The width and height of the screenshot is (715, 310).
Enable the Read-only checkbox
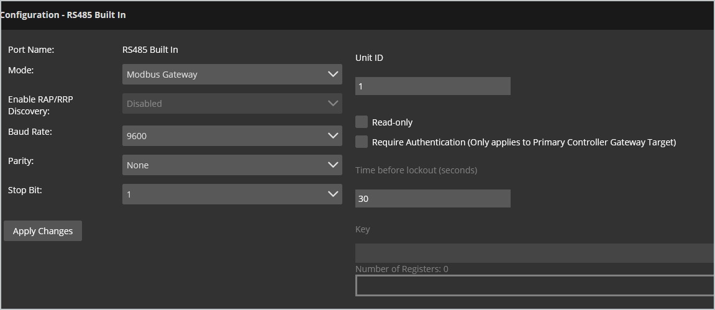(362, 122)
